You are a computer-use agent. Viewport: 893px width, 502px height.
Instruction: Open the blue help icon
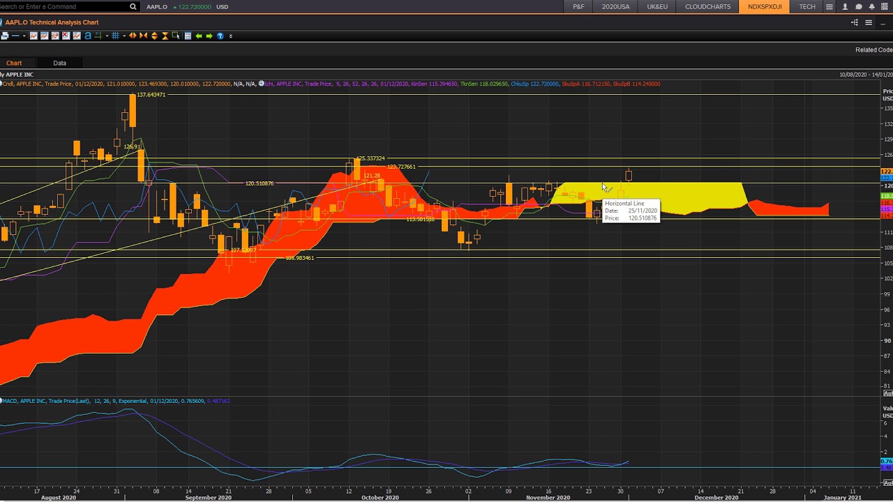pyautogui.click(x=220, y=36)
